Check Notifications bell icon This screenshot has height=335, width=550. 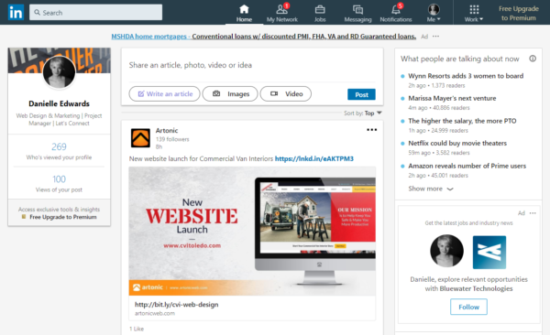[396, 9]
